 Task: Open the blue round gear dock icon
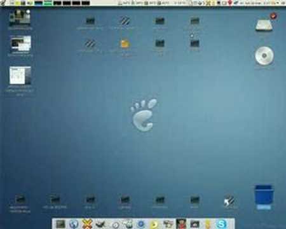tap(141, 224)
